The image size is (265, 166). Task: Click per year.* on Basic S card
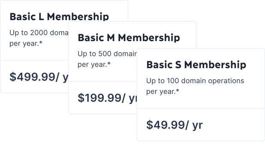(x=163, y=91)
